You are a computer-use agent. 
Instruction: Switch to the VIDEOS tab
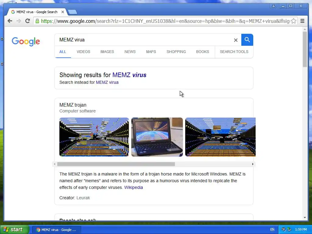[83, 52]
